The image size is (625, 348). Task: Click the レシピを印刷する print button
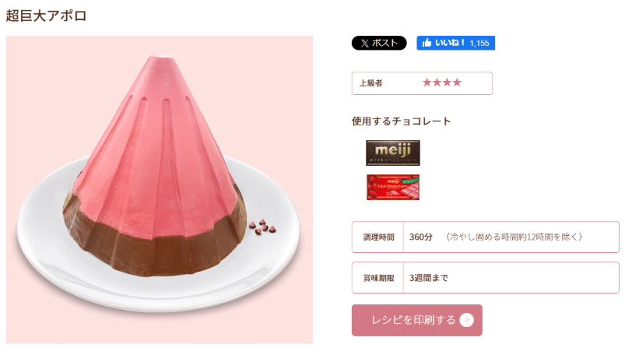(417, 320)
